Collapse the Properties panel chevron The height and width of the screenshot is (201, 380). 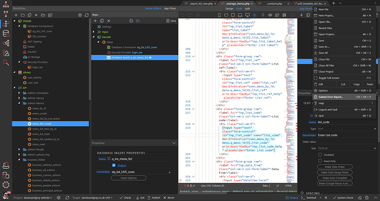point(174,143)
